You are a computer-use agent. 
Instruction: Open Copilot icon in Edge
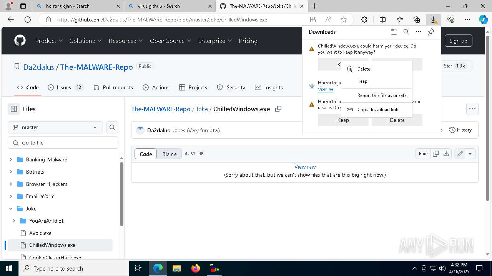tap(483, 20)
